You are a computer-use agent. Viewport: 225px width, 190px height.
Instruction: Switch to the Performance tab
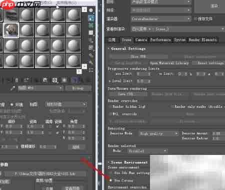coord(160,40)
